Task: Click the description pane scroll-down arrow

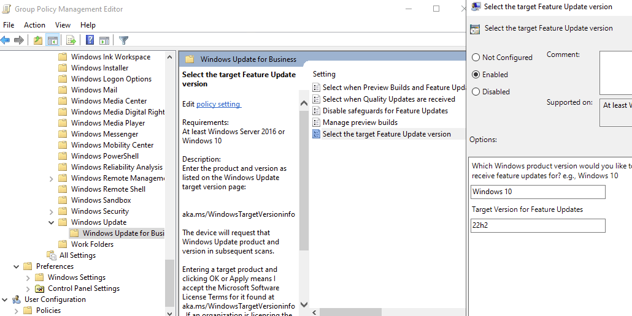Action: point(304,305)
